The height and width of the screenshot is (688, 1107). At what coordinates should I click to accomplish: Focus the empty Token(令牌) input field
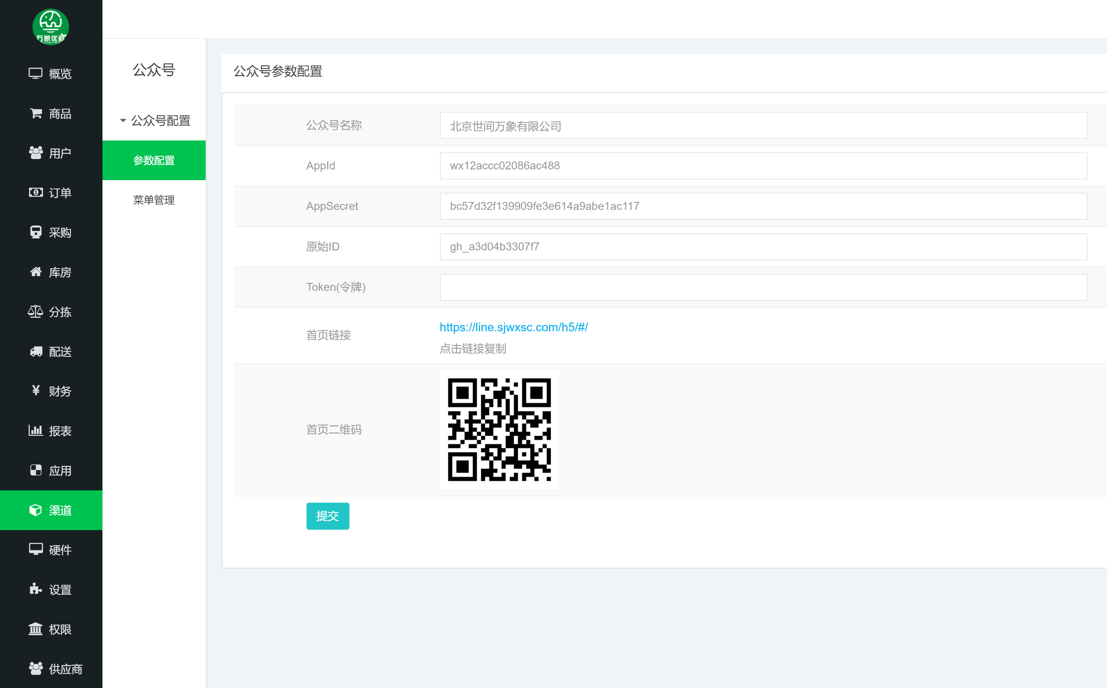[763, 287]
